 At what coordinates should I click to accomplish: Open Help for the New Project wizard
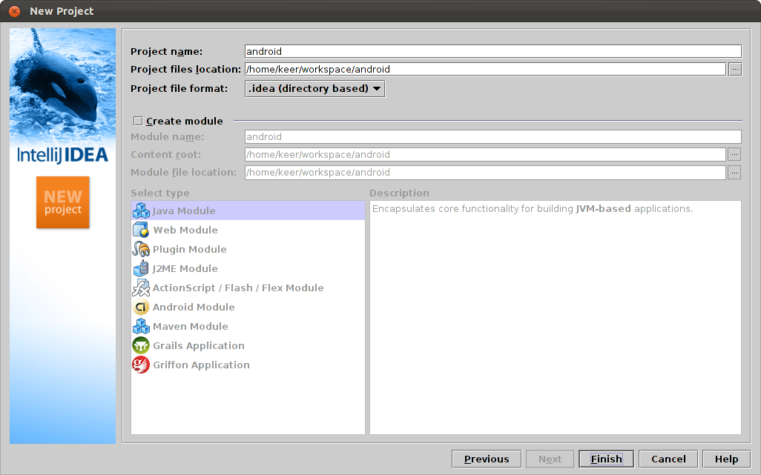[x=726, y=459]
